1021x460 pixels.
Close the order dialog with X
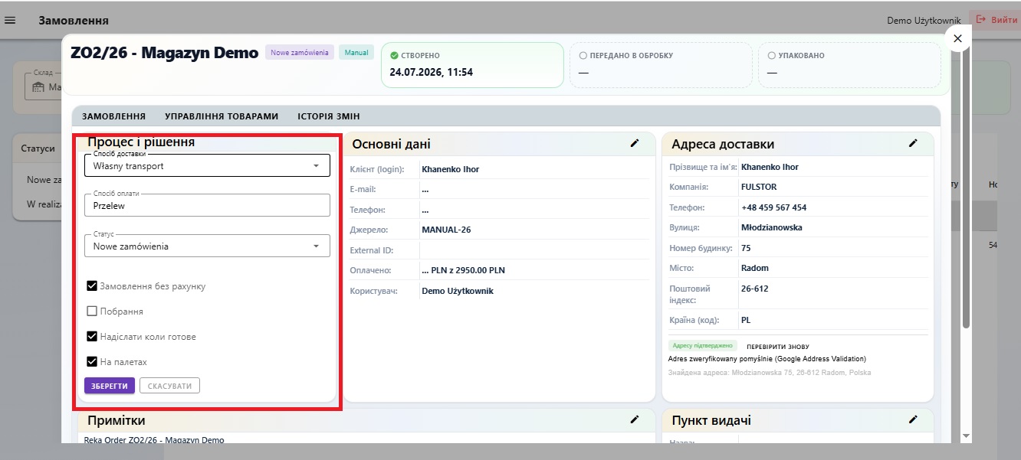tap(957, 38)
